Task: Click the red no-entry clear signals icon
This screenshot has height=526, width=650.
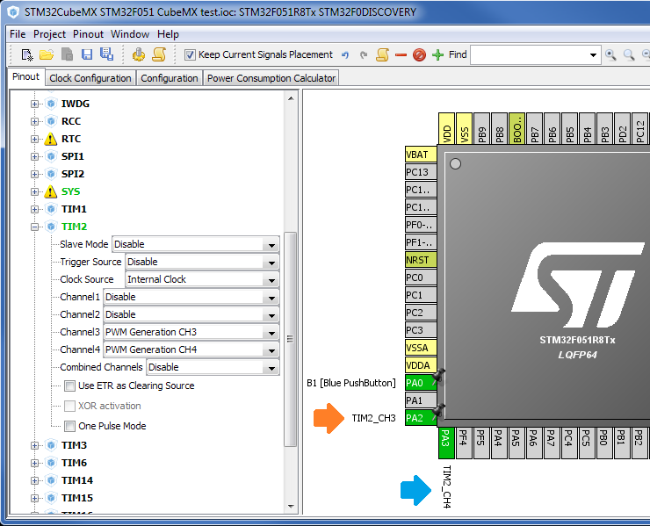Action: point(419,54)
